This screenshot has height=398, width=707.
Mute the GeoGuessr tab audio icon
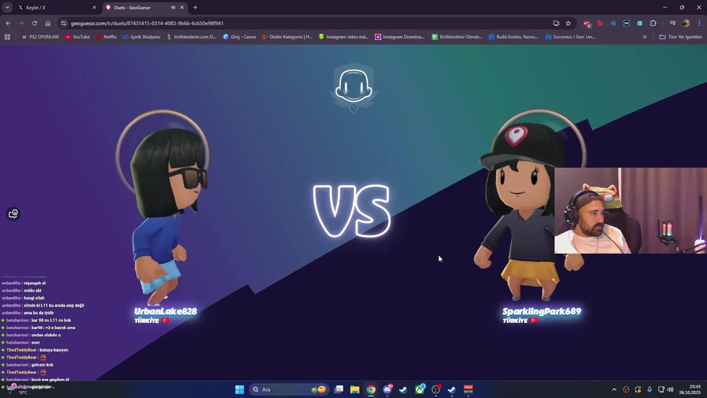(173, 8)
